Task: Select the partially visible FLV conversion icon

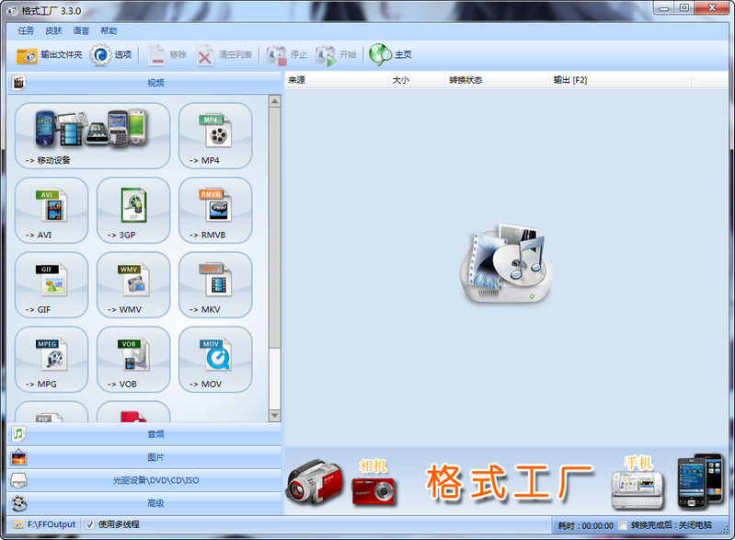Action: pyautogui.click(x=52, y=412)
